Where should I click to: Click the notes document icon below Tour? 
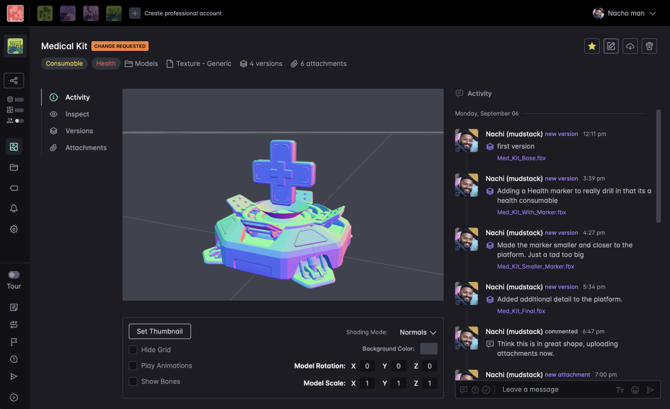14,307
